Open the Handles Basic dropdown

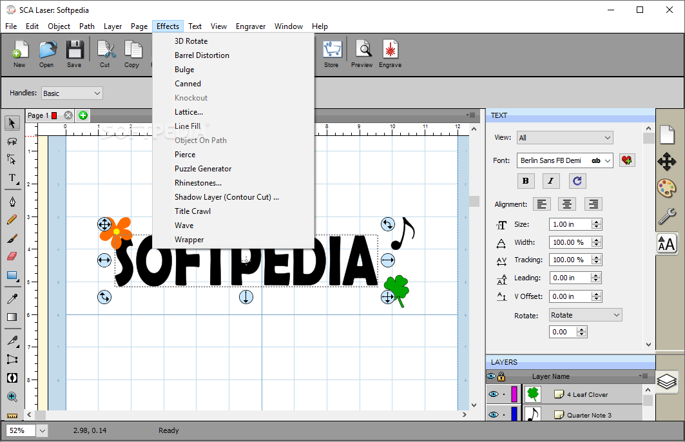pyautogui.click(x=72, y=93)
